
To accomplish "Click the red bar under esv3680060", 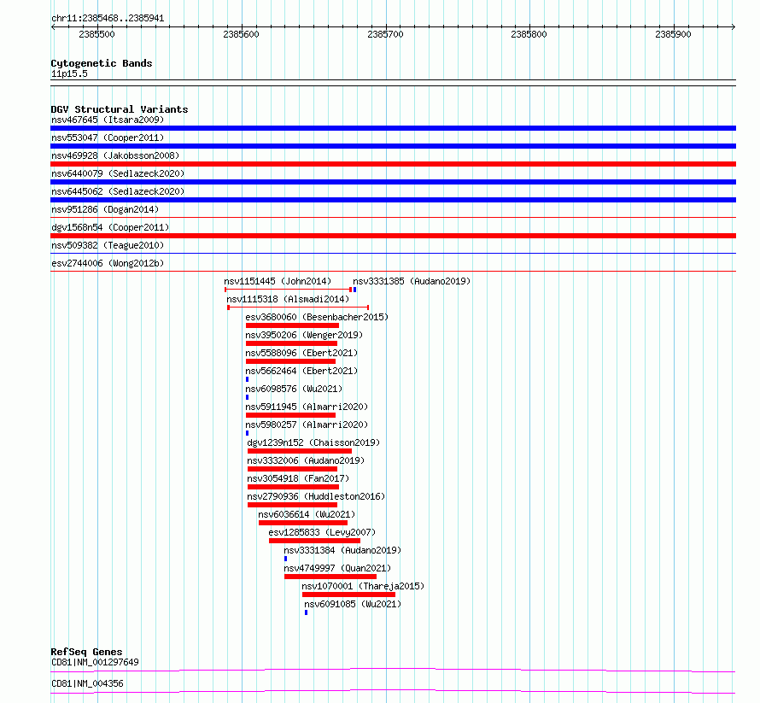I will (x=292, y=325).
